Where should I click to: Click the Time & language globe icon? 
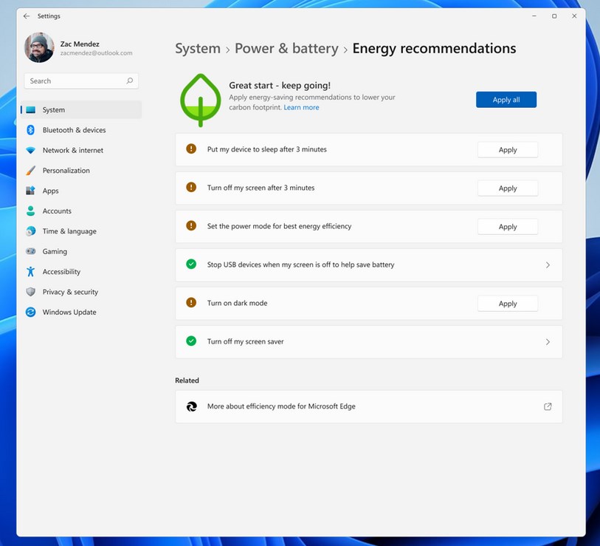30,231
